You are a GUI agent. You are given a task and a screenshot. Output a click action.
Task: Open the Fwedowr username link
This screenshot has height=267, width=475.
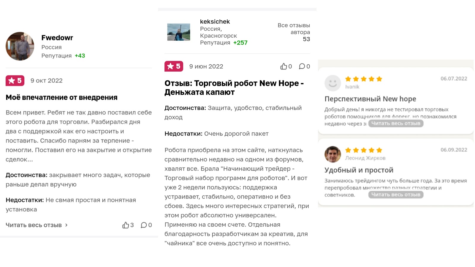click(x=57, y=38)
